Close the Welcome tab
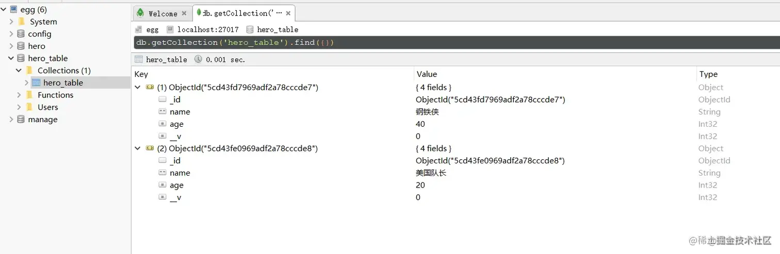 coord(184,13)
